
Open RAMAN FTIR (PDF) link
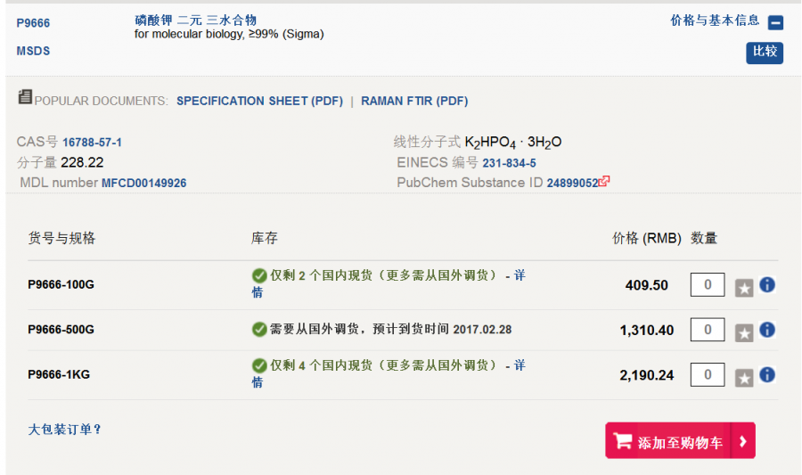point(414,101)
